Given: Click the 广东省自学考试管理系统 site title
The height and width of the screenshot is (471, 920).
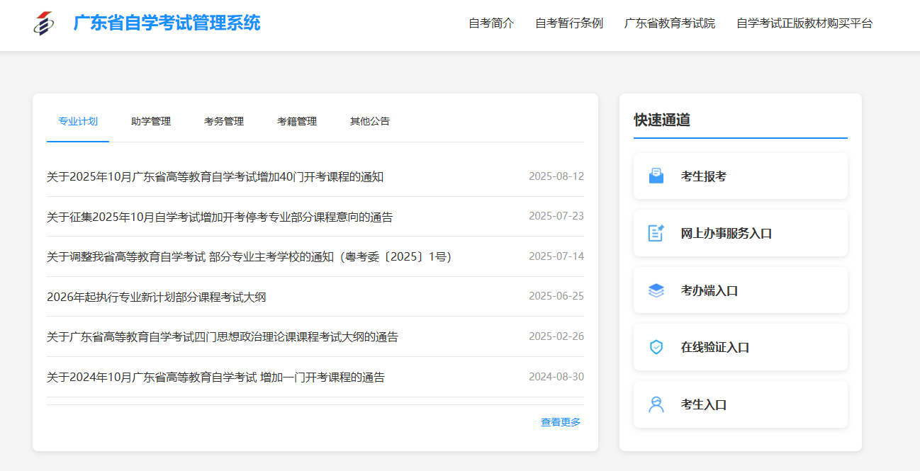Looking at the screenshot, I should coord(167,23).
